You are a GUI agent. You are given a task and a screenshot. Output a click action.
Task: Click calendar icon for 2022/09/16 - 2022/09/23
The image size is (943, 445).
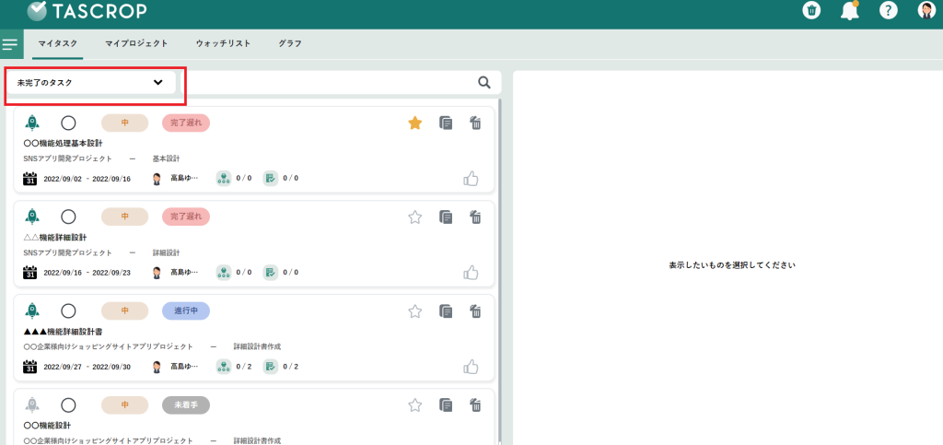click(30, 273)
